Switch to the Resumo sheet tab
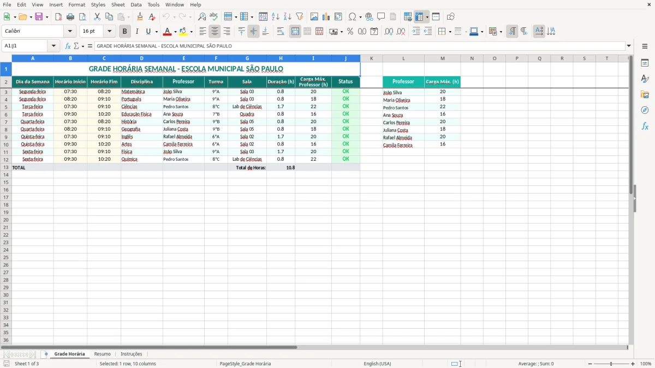 [x=102, y=354]
